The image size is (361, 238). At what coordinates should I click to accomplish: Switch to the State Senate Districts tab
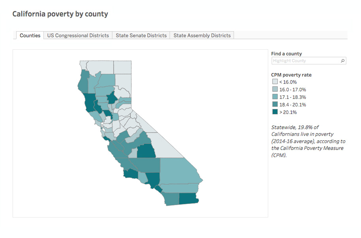coord(141,35)
